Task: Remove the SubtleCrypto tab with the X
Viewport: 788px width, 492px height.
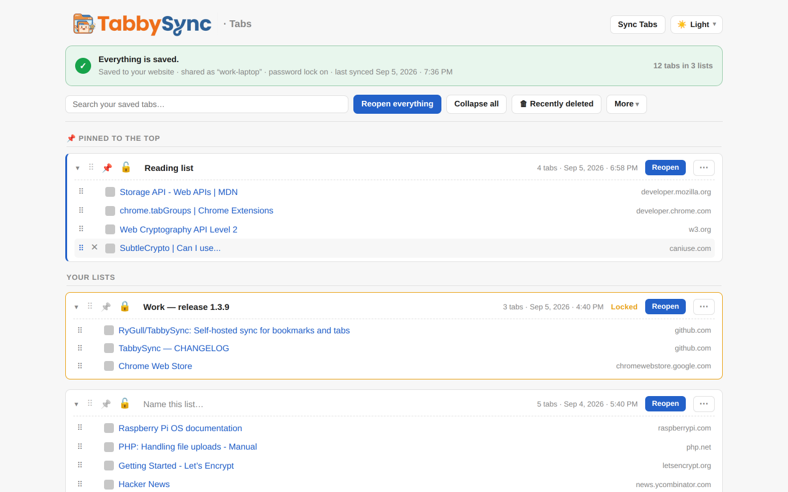Action: [x=94, y=247]
